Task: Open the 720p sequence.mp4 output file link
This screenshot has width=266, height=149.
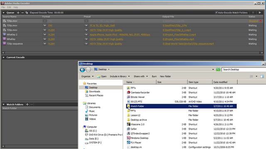Action: tap(188, 44)
